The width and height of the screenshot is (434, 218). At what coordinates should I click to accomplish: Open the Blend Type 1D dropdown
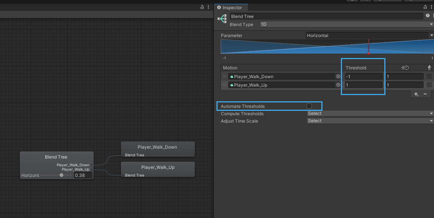coord(346,25)
